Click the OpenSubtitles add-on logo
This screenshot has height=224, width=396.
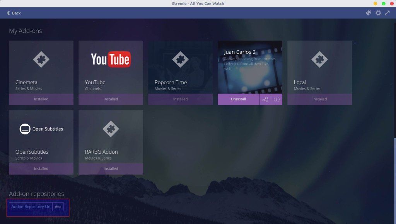coord(41,129)
